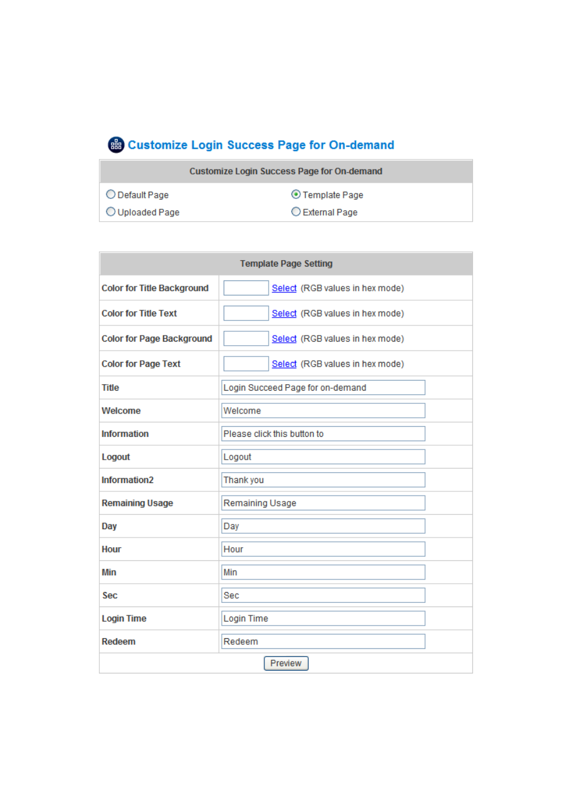This screenshot has height=809, width=572.
Task: Focus the Sec text field
Action: coord(323,595)
